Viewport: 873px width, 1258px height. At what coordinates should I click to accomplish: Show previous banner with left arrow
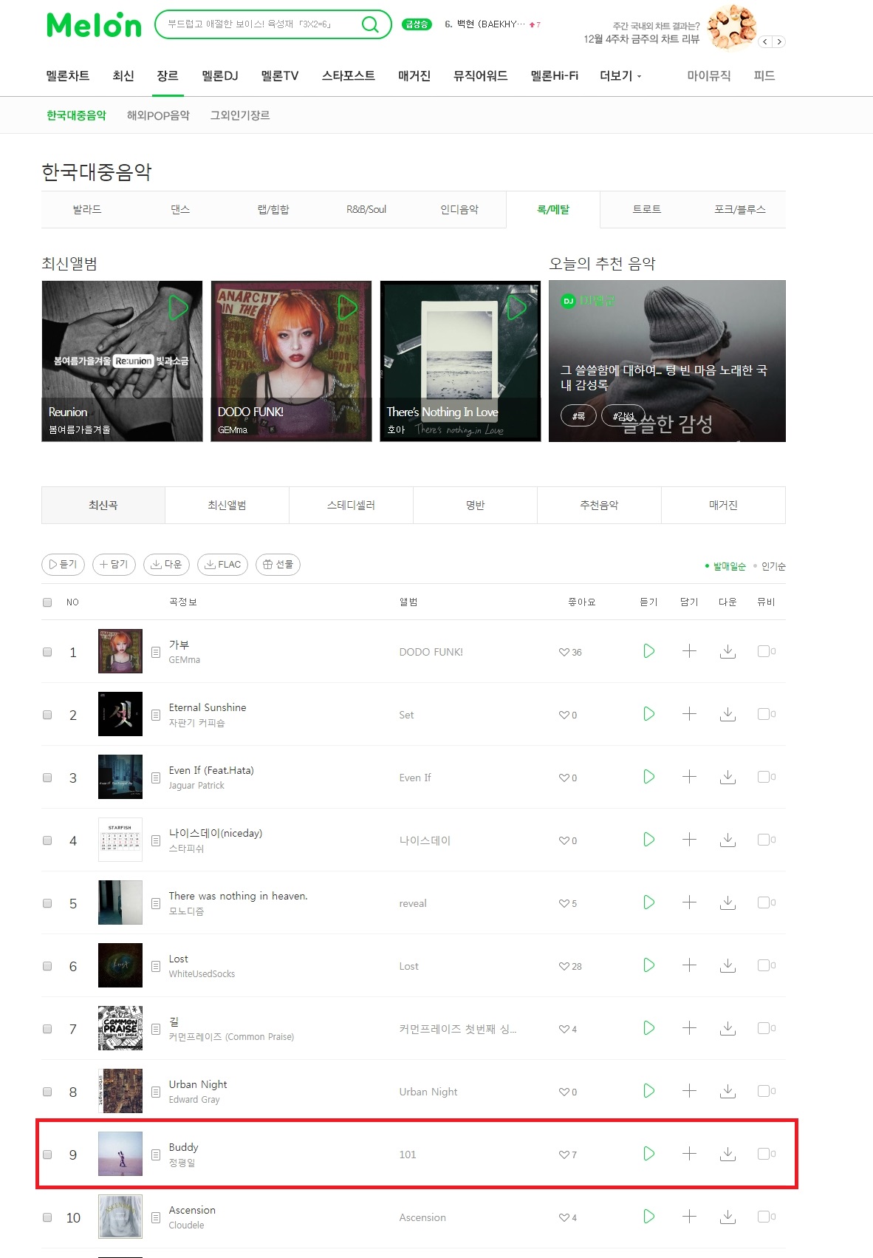tap(766, 41)
